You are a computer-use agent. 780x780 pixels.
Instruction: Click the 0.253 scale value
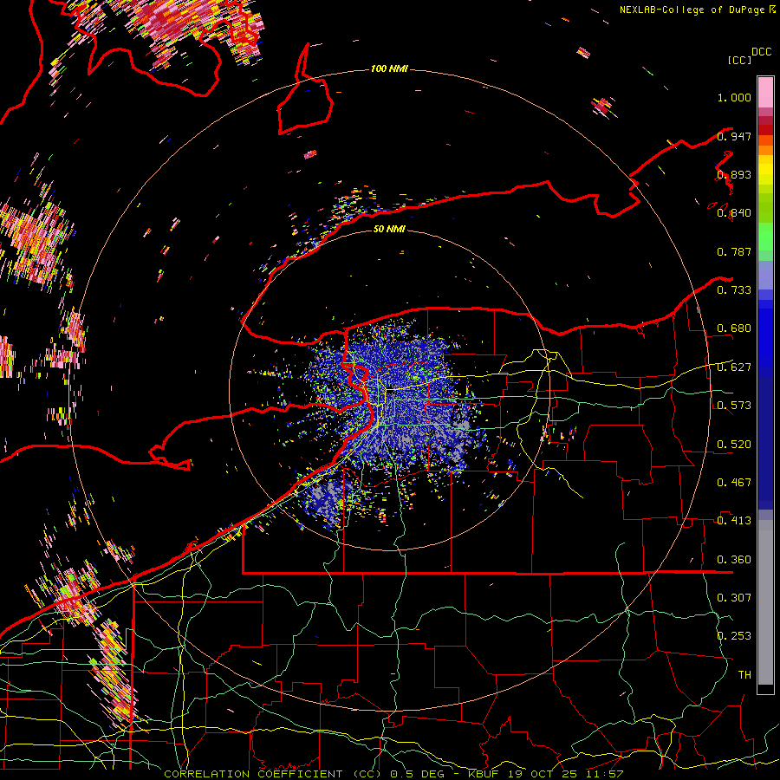(734, 636)
